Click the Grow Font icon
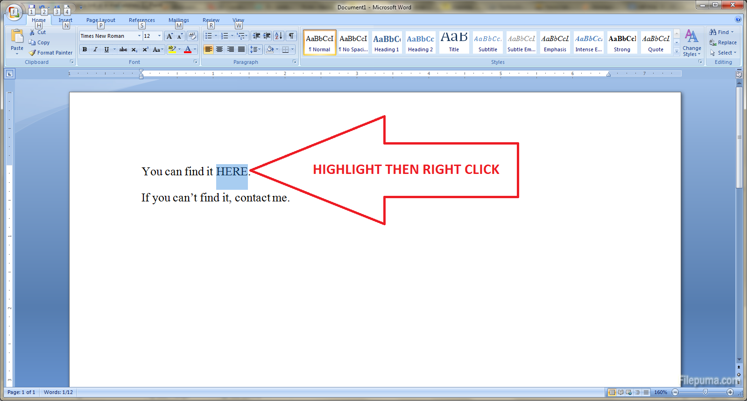The height and width of the screenshot is (401, 747). click(x=169, y=36)
